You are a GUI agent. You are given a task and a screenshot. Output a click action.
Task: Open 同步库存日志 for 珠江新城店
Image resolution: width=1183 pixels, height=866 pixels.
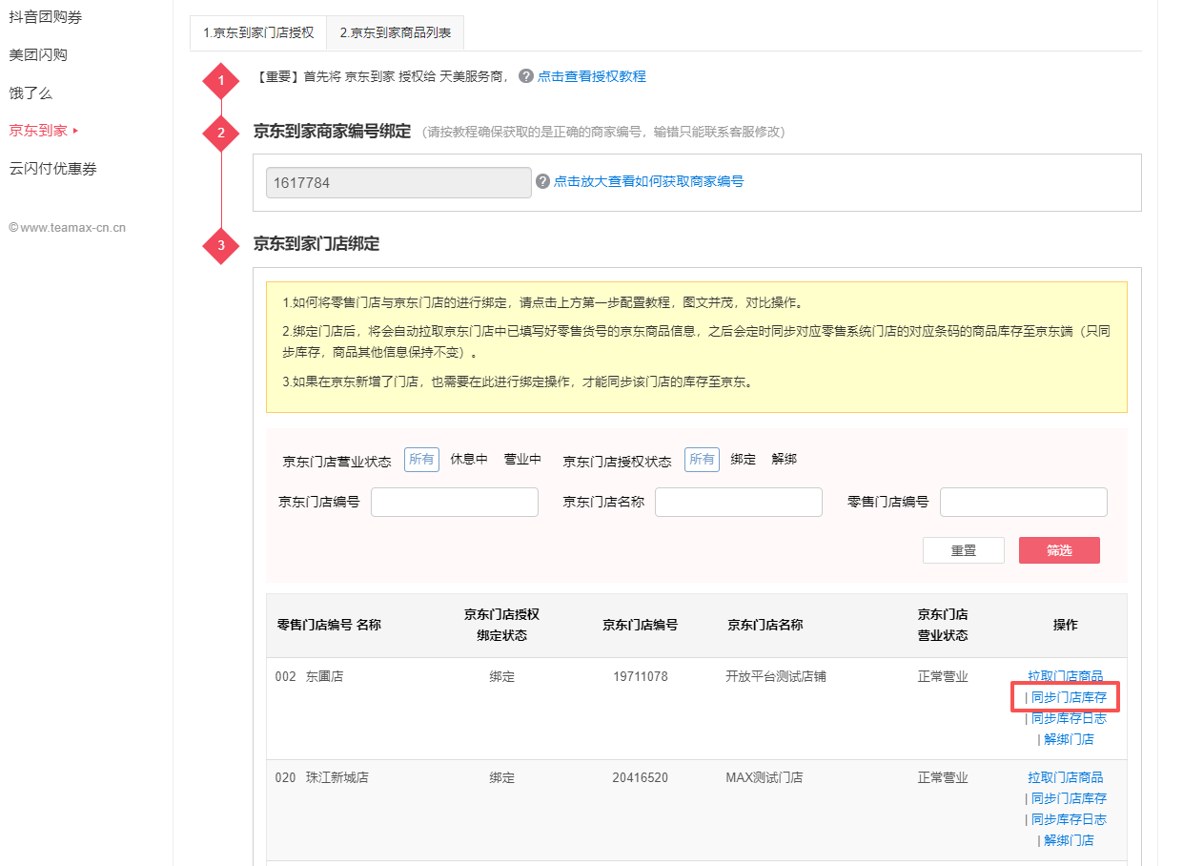coord(1069,820)
